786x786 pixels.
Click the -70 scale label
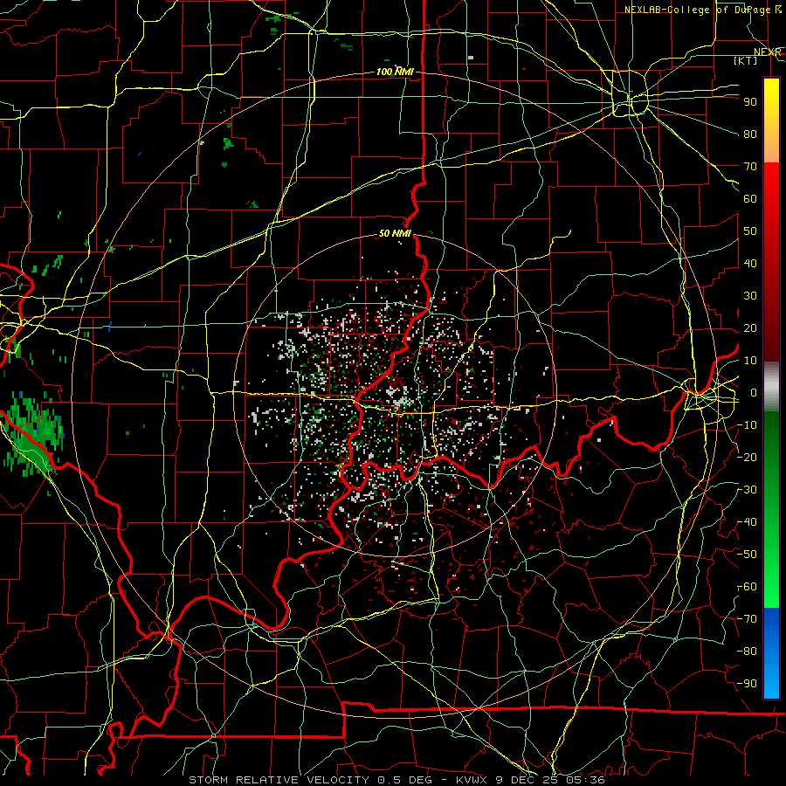click(747, 619)
